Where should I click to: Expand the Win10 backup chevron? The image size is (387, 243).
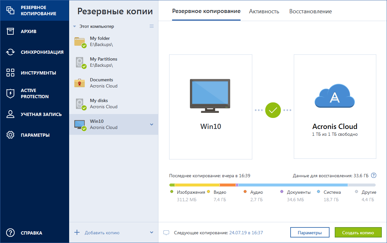coord(151,124)
